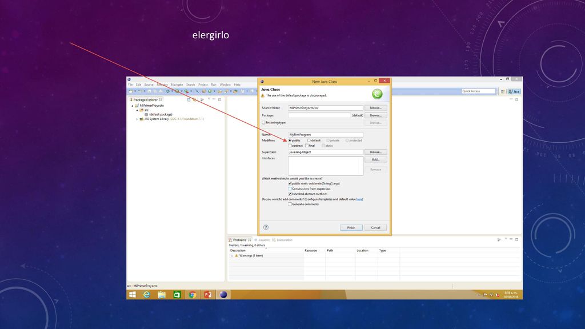Image resolution: width=585 pixels, height=329 pixels.
Task: Click Collapse All in Package Explorer
Action: [189, 99]
